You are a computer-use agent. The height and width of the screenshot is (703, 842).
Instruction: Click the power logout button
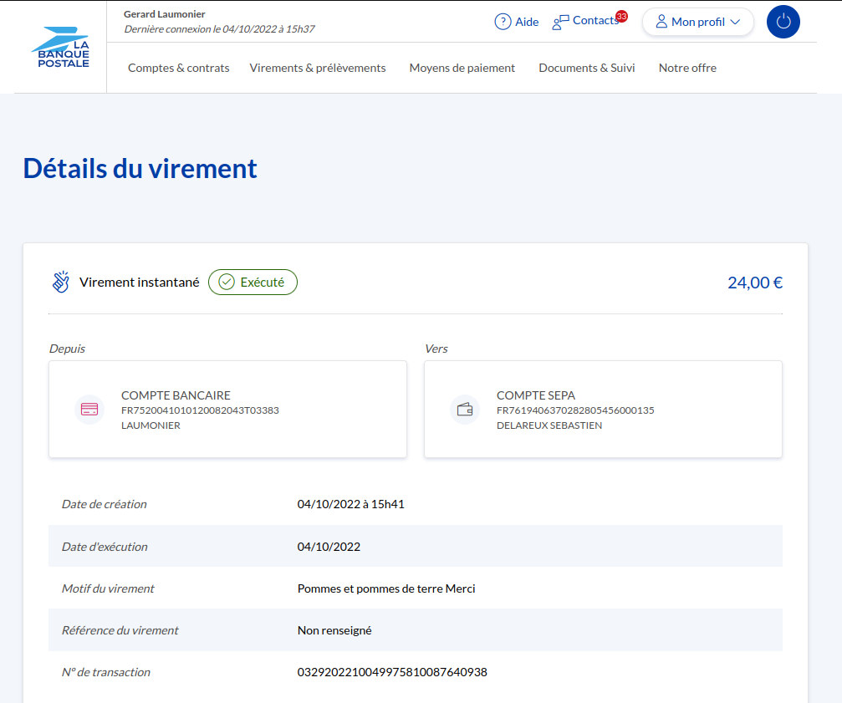(783, 22)
